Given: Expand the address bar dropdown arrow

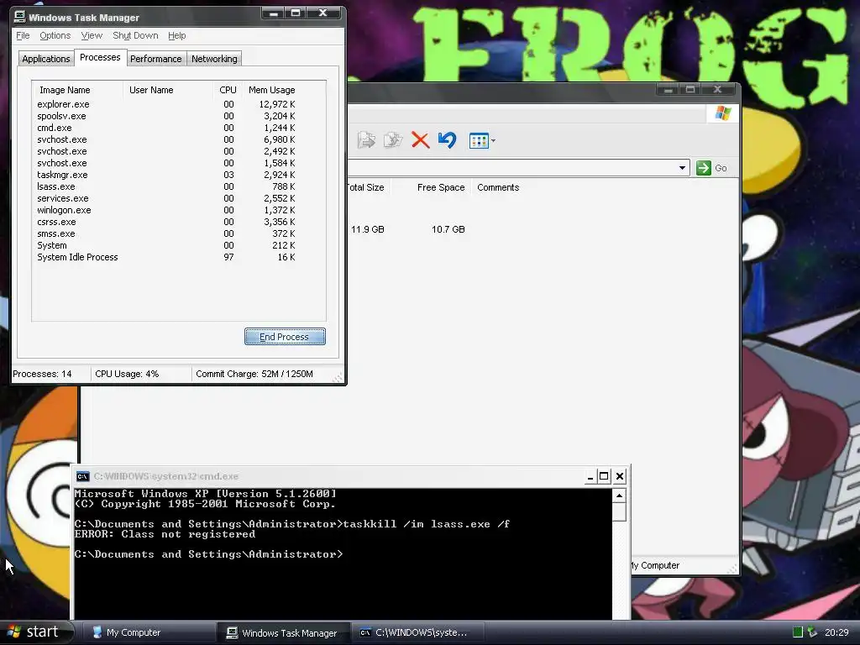Looking at the screenshot, I should point(682,168).
